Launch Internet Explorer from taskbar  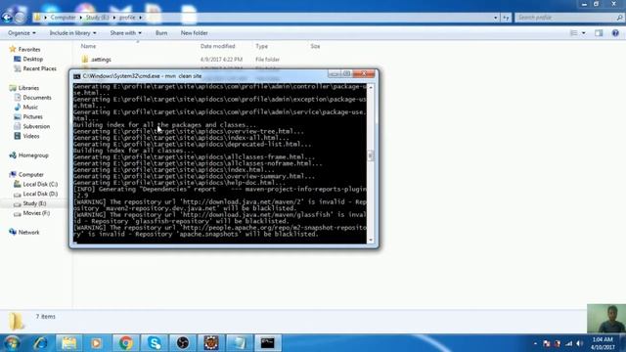pyautogui.click(x=40, y=343)
